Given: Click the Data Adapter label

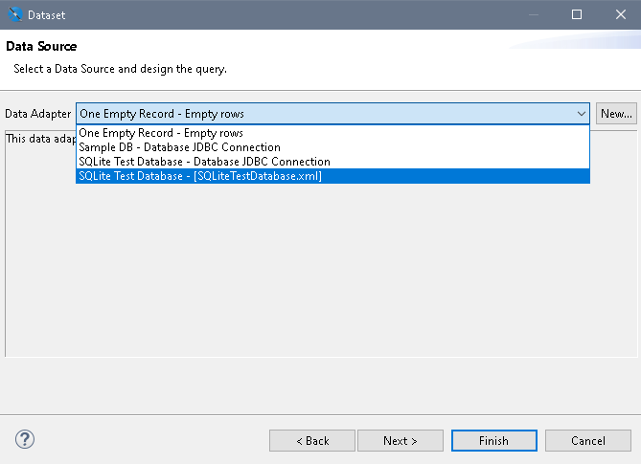Looking at the screenshot, I should pyautogui.click(x=38, y=114).
